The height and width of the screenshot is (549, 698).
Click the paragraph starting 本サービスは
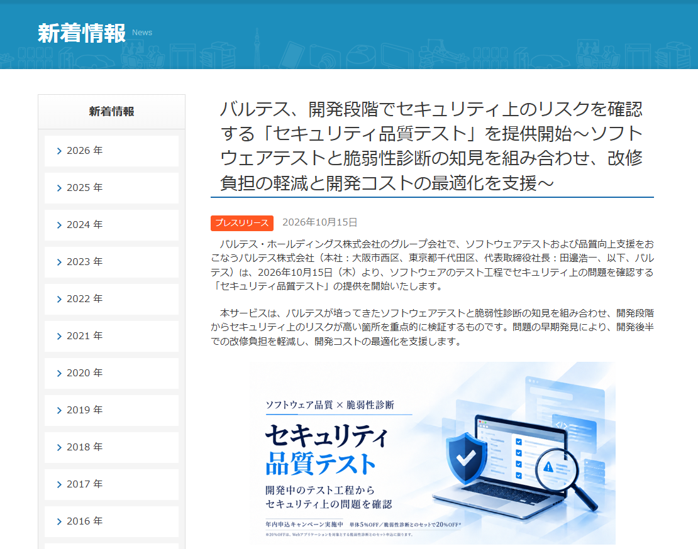432,327
